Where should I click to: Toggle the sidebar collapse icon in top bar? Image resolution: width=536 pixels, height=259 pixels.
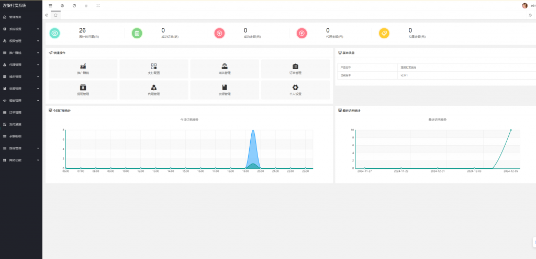pyautogui.click(x=51, y=5)
